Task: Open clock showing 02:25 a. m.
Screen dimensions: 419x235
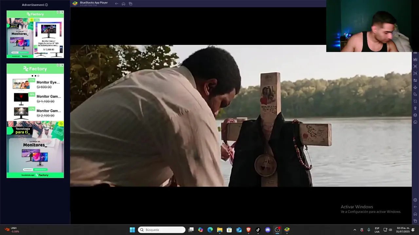Action: (403, 230)
